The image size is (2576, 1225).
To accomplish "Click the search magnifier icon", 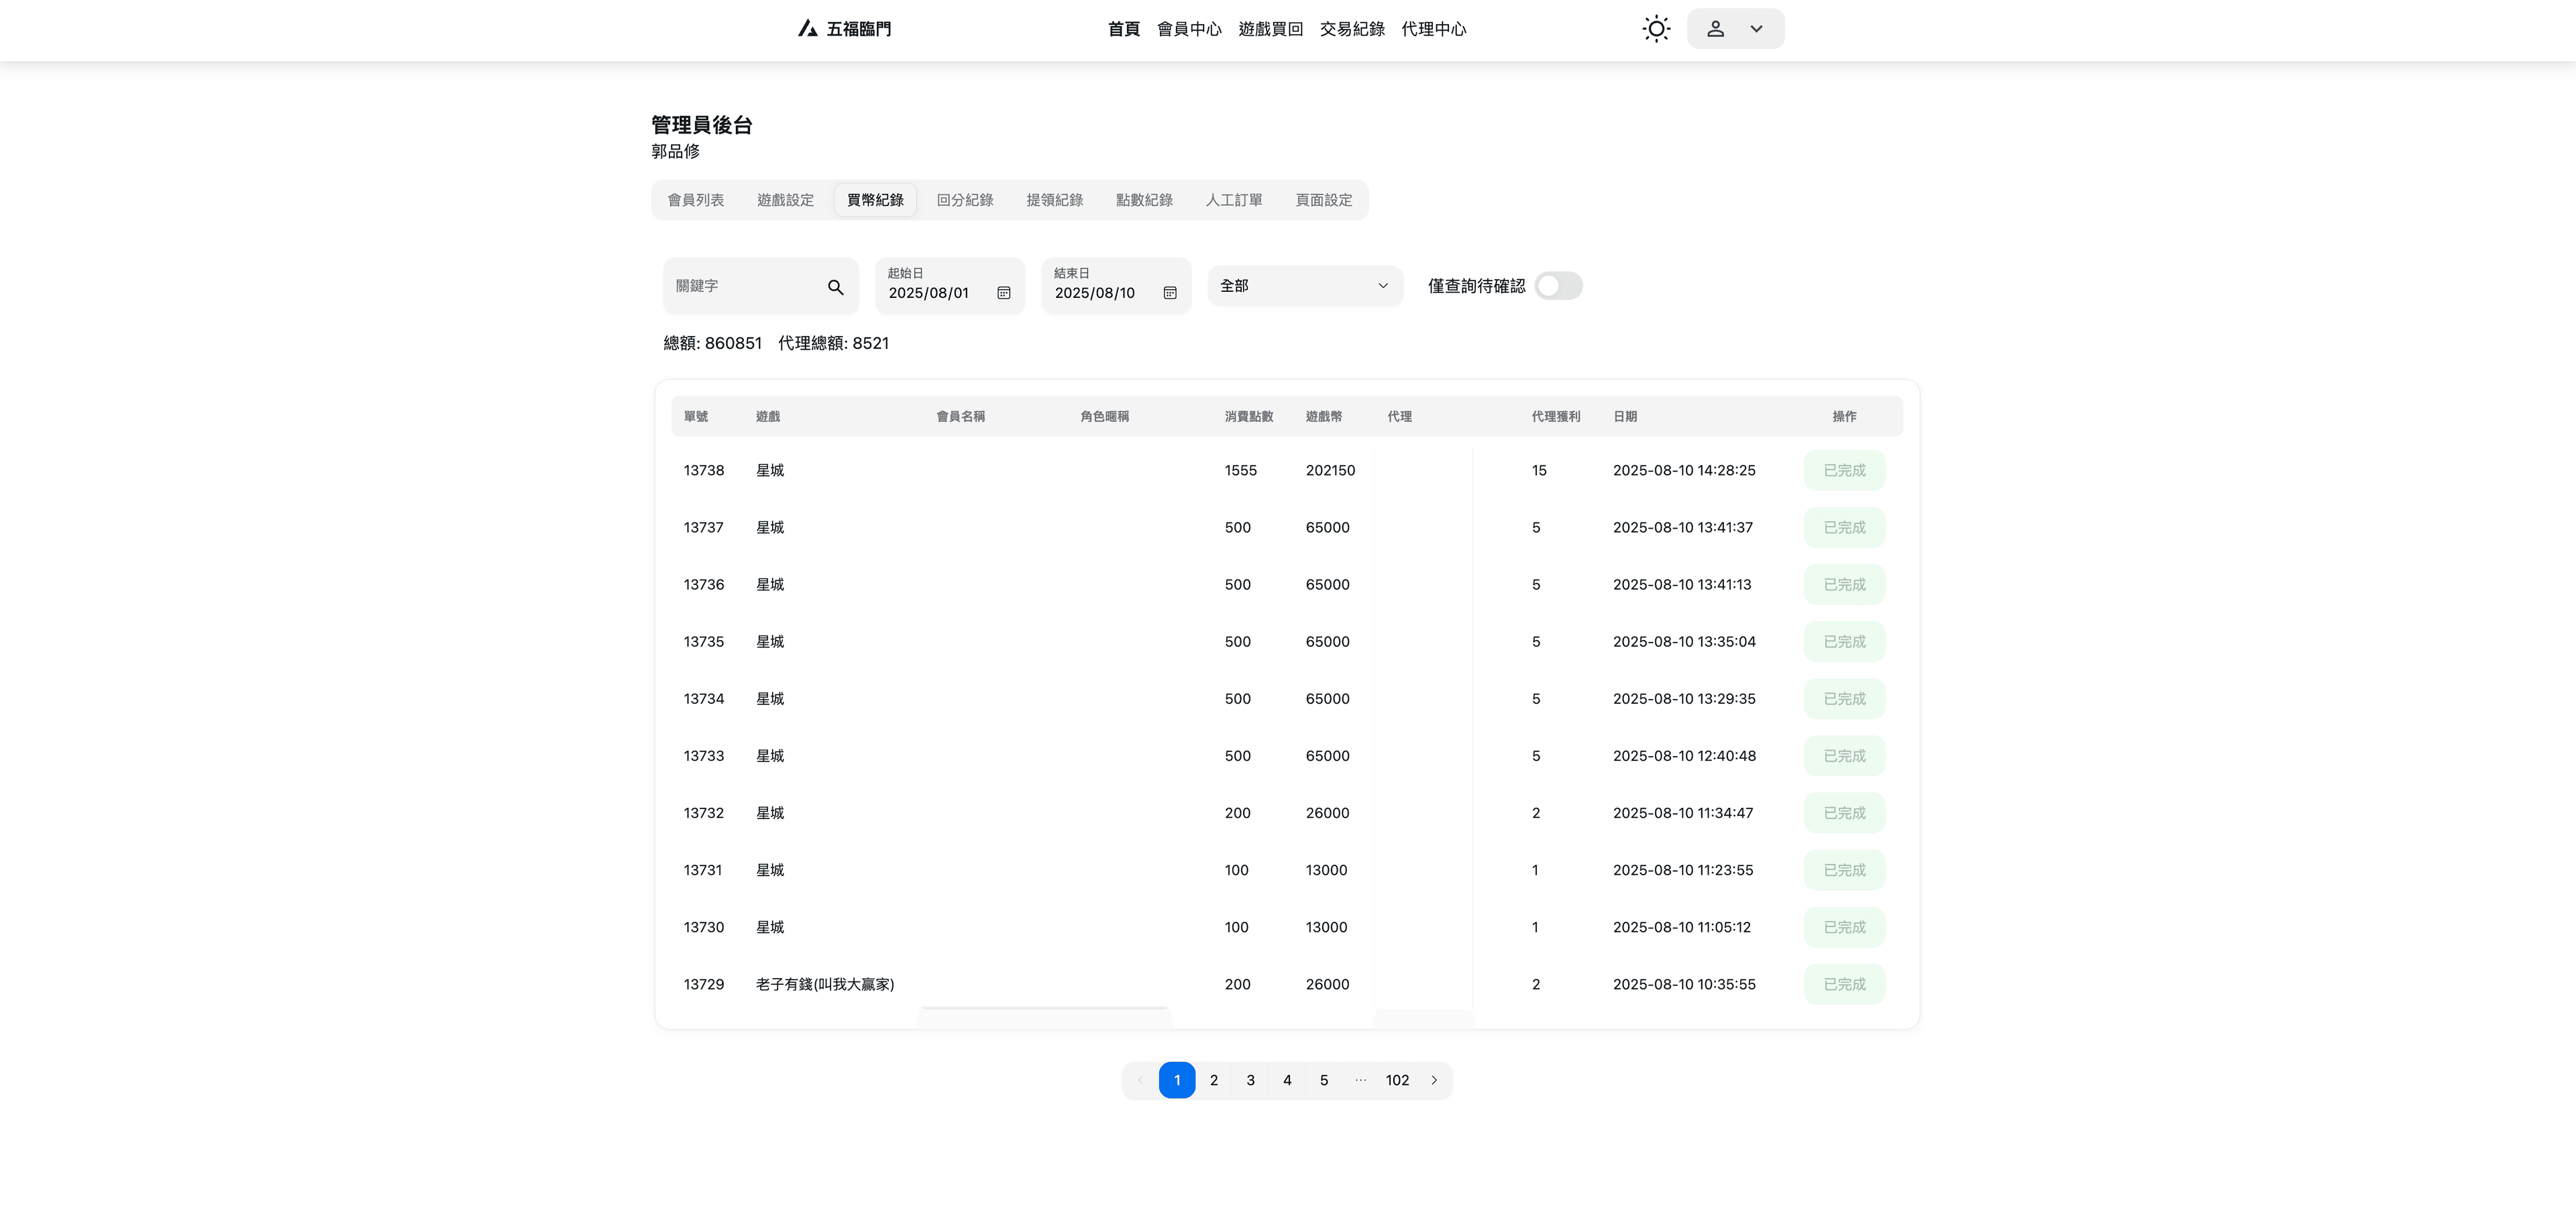I will click(835, 287).
